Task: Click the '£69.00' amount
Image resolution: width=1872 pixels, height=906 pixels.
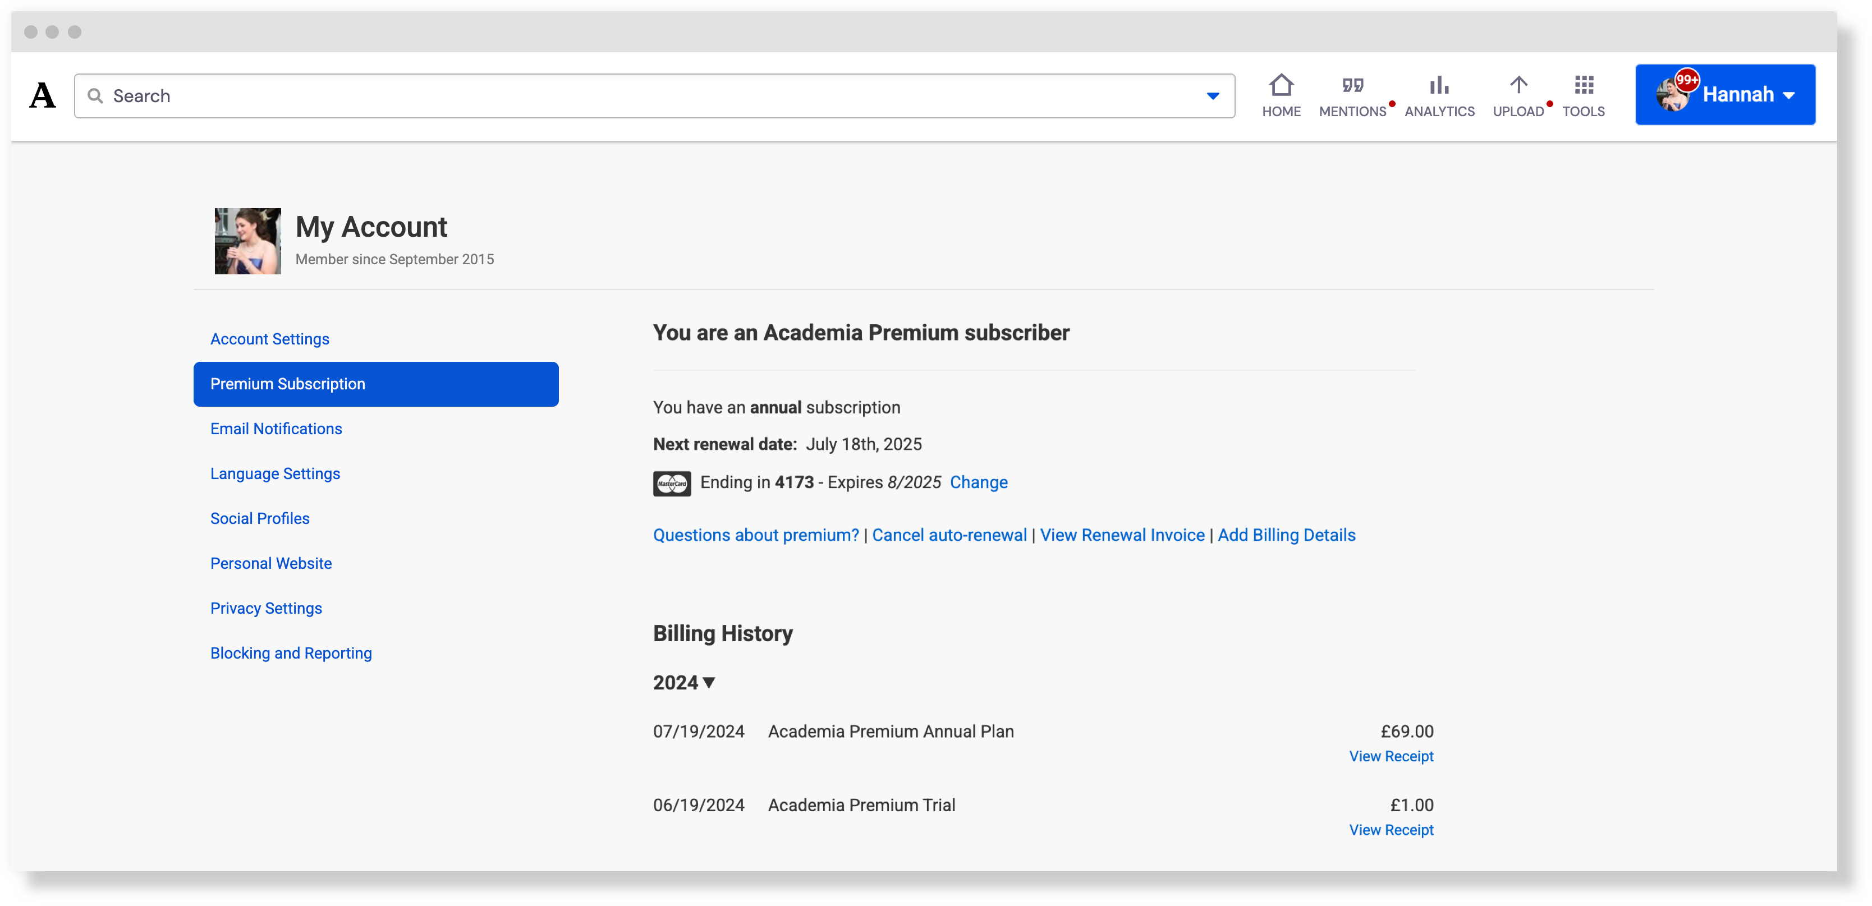Action: [1406, 731]
